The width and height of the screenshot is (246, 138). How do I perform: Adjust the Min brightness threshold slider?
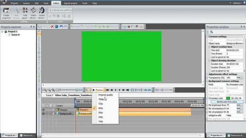[x=238, y=105]
